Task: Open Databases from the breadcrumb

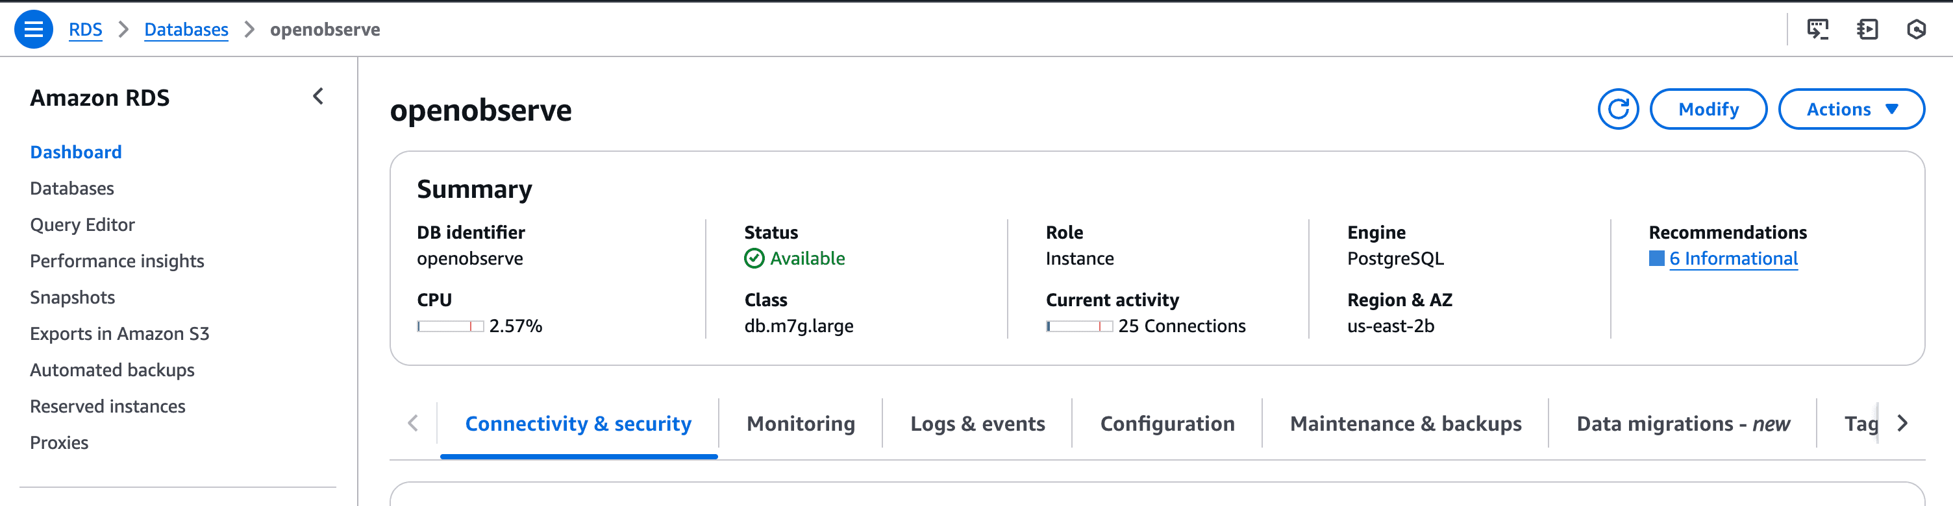Action: coord(186,29)
